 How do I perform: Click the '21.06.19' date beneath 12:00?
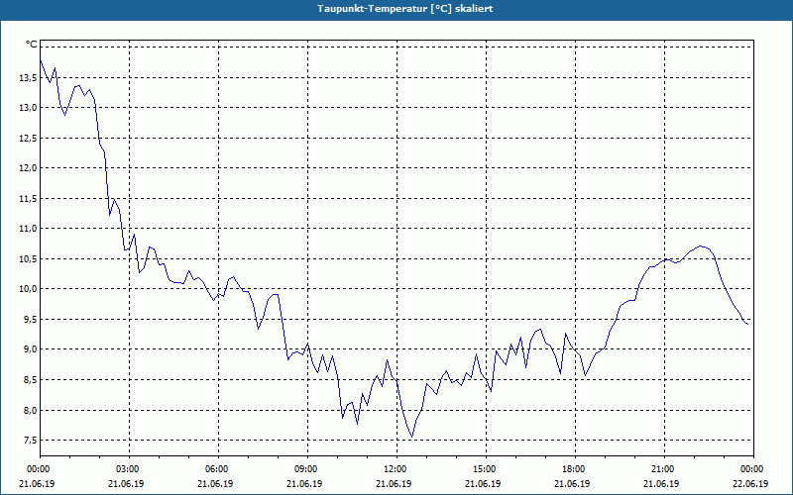394,483
